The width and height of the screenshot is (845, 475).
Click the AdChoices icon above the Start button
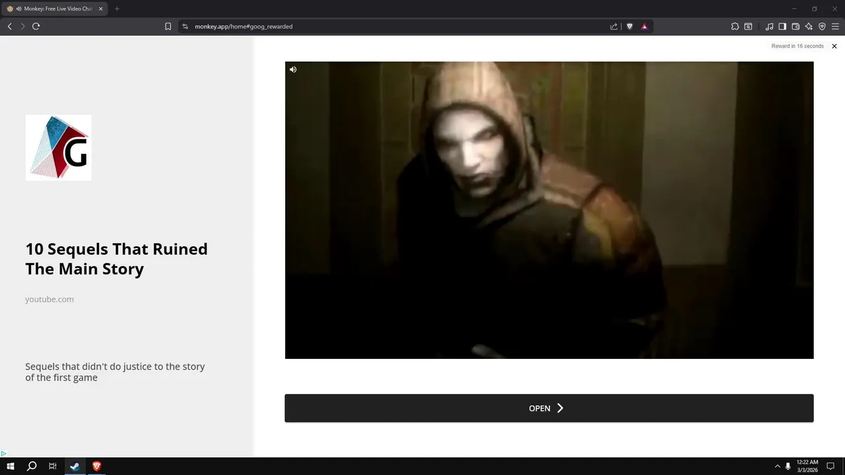[x=3, y=453]
